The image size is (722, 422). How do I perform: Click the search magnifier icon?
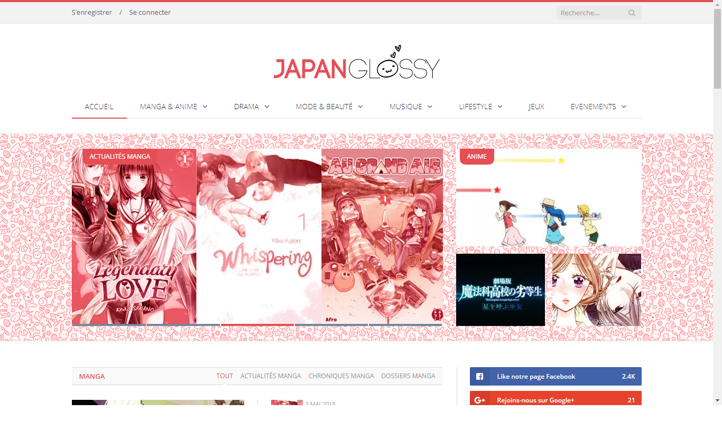pos(632,13)
